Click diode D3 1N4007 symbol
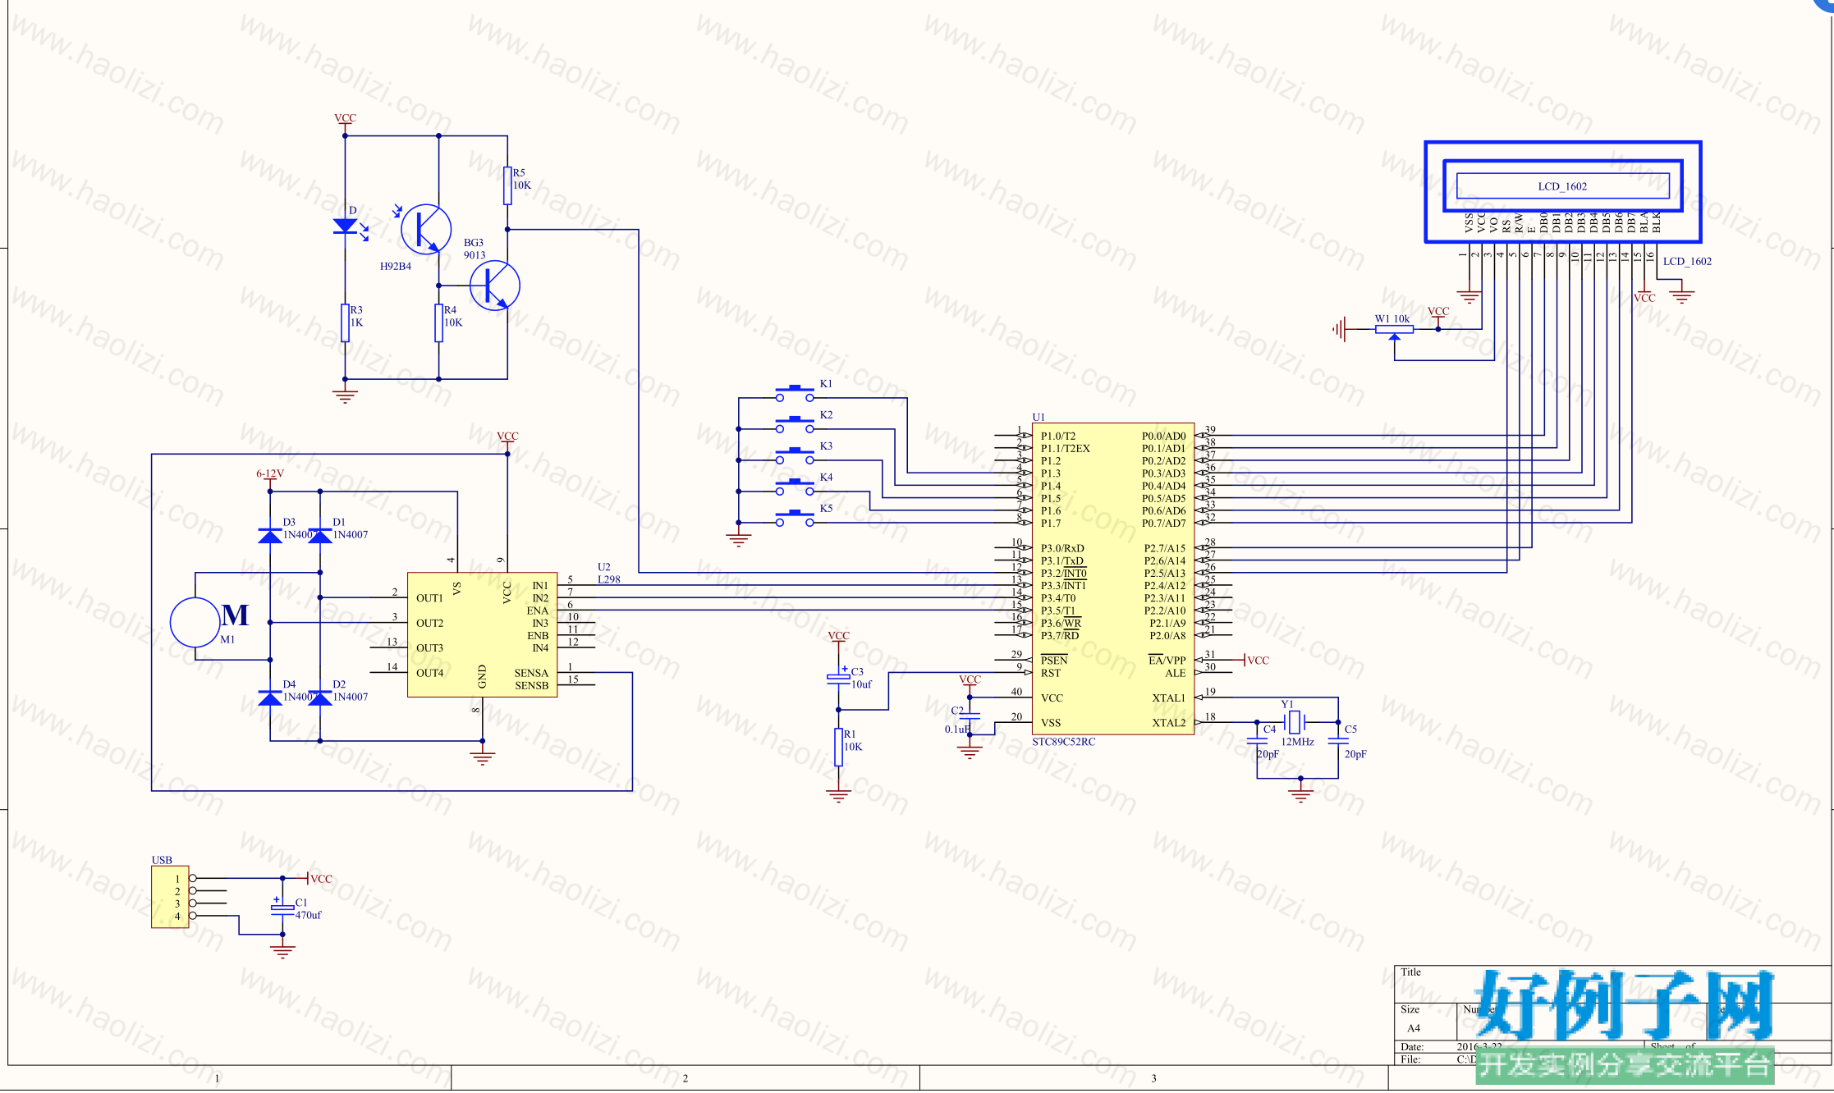The image size is (1834, 1093). coord(270,536)
